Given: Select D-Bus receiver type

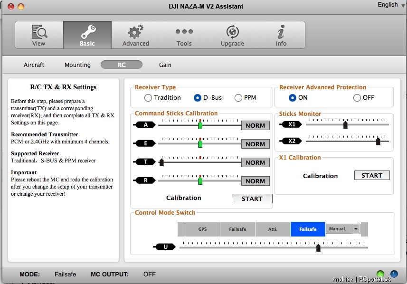Looking at the screenshot, I should tap(197, 98).
